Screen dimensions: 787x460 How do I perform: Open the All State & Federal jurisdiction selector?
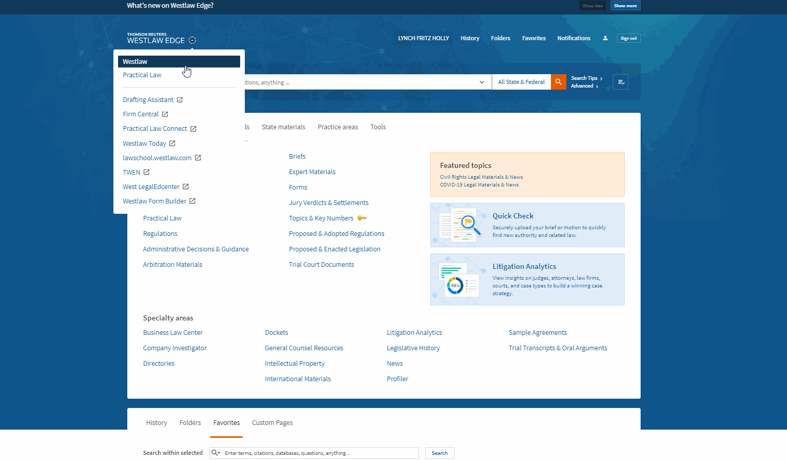coord(521,82)
